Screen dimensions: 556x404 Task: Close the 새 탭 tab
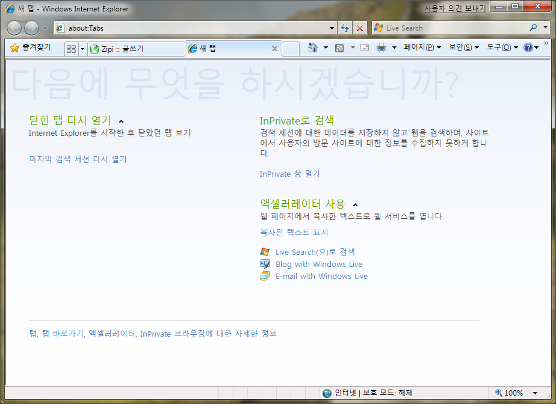(x=274, y=49)
